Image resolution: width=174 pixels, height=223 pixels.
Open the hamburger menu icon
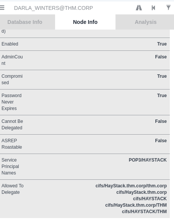pos(2,8)
